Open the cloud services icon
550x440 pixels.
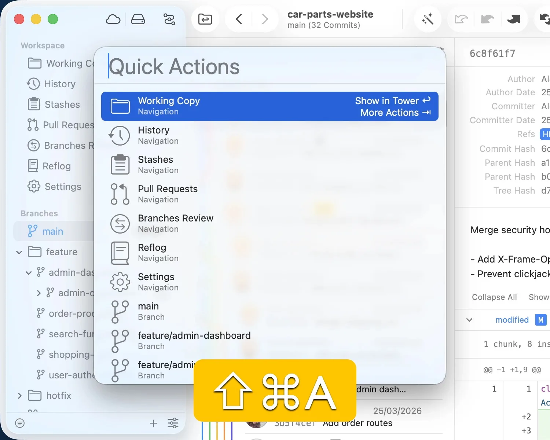113,19
